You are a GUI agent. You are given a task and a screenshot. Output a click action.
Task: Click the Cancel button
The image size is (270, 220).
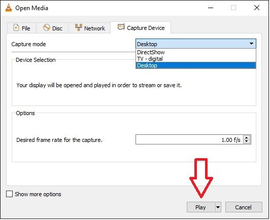tap(244, 207)
